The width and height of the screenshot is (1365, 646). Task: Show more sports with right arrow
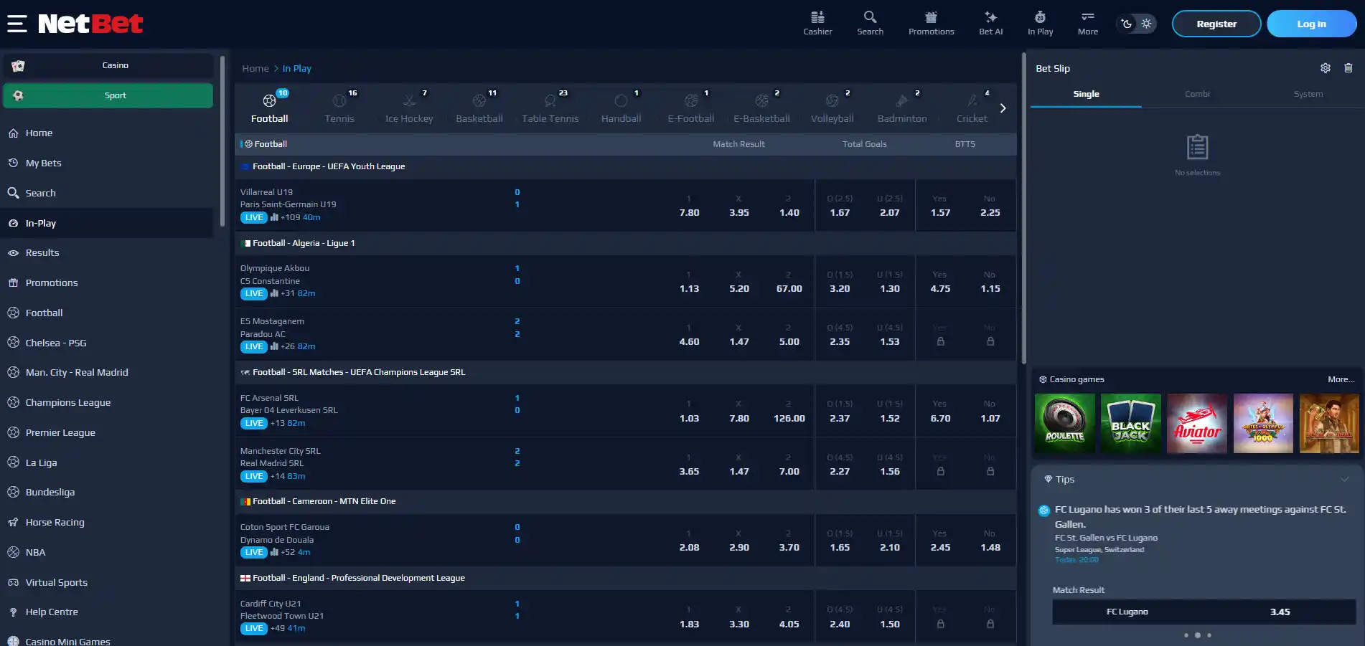[x=1003, y=108]
